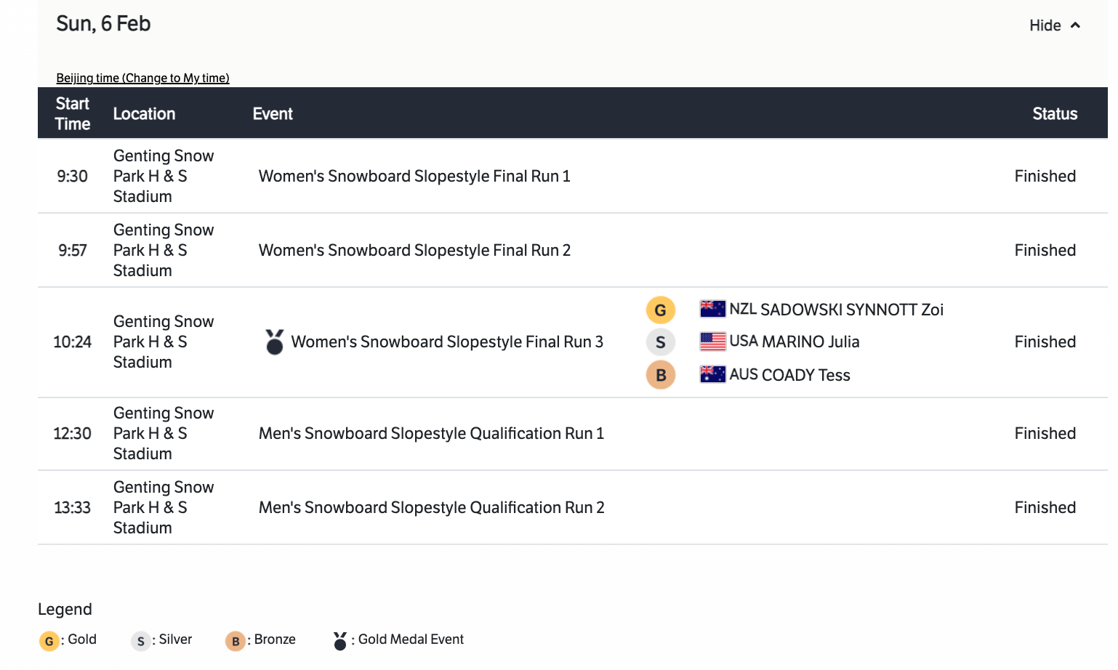This screenshot has height=670, width=1118.
Task: Click the Australia flag beside Coady Tess
Action: point(712,374)
